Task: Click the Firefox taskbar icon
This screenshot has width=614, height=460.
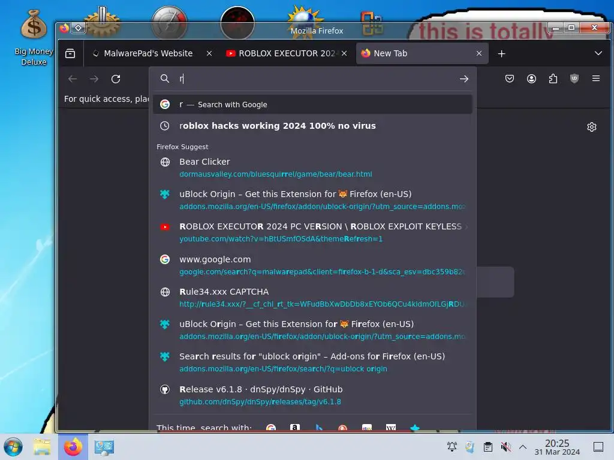Action: tap(73, 447)
